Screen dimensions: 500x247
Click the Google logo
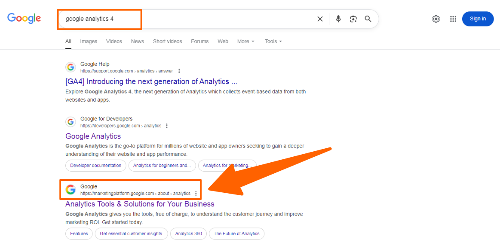(x=24, y=18)
